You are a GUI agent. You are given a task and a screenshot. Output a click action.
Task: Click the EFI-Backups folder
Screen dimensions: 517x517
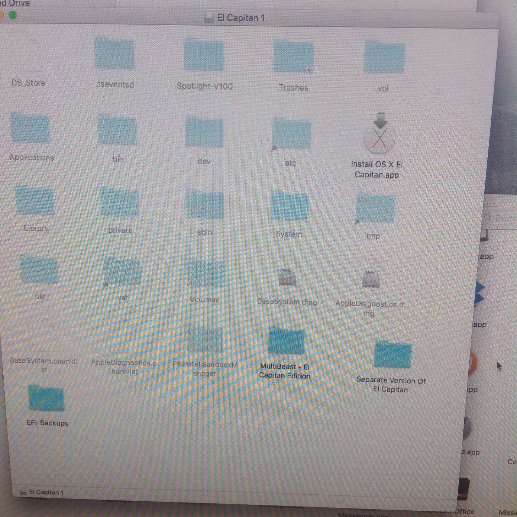coord(46,399)
